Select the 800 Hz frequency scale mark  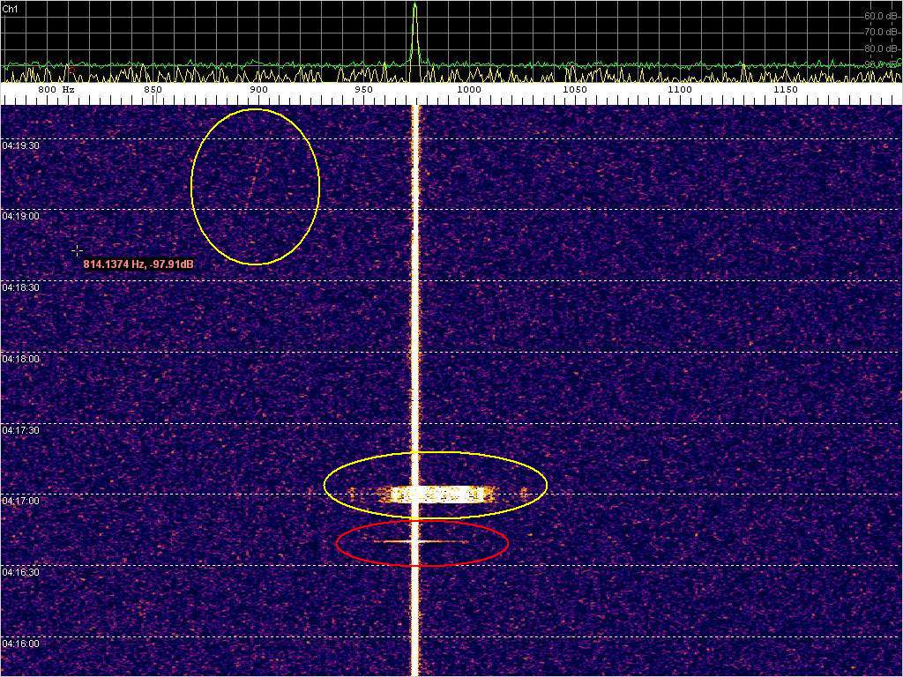click(53, 90)
